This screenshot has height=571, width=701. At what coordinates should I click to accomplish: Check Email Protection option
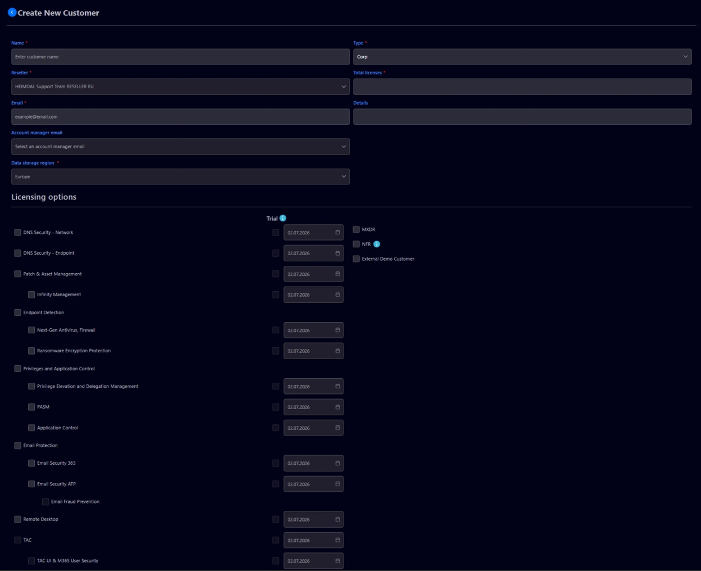tap(17, 445)
